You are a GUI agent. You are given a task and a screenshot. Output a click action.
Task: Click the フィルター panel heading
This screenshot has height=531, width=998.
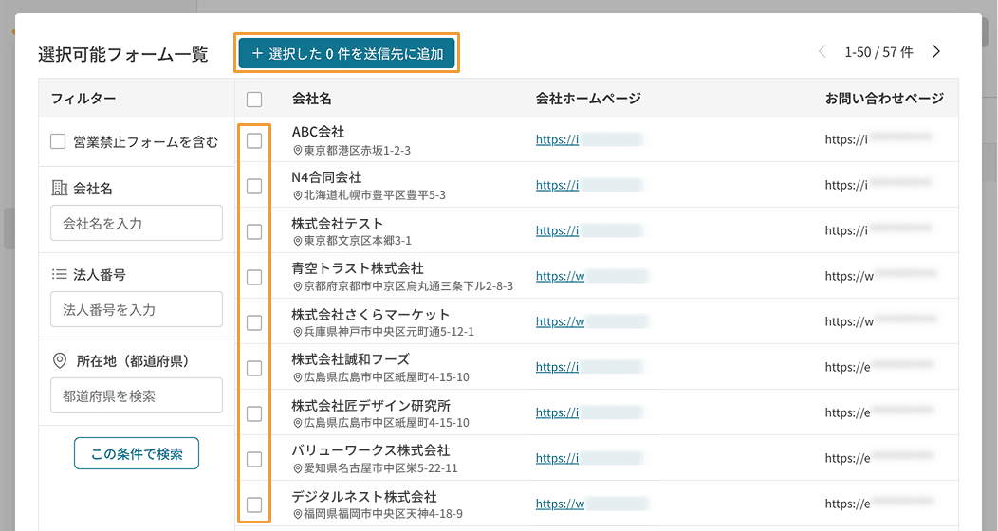tap(83, 99)
